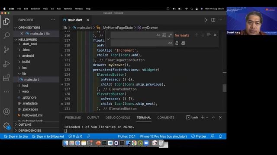277x155 pixels.
Task: Open Explorer panel more actions menu
Action: (x=53, y=20)
